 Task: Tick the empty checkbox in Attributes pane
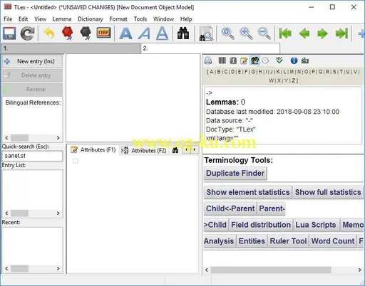tap(76, 161)
